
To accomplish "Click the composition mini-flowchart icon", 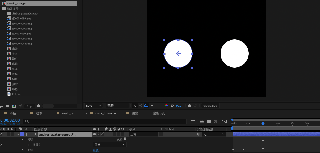I will 193,121.
